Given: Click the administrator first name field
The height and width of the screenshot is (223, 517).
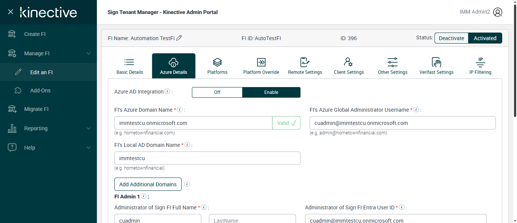Looking at the screenshot, I should (158, 218).
